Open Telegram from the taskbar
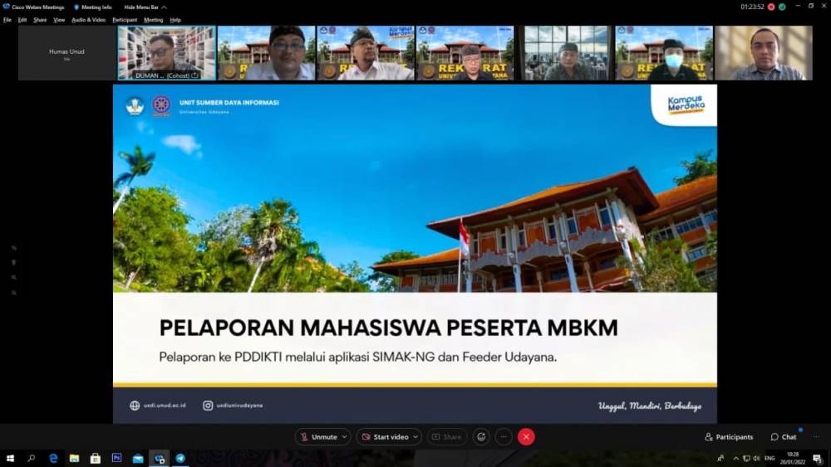The width and height of the screenshot is (831, 467). click(x=180, y=458)
